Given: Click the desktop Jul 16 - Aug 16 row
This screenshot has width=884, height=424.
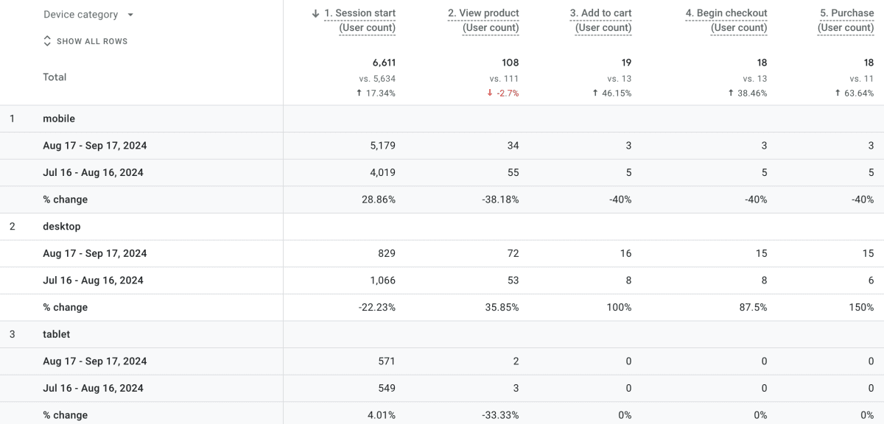Looking at the screenshot, I should tap(93, 280).
